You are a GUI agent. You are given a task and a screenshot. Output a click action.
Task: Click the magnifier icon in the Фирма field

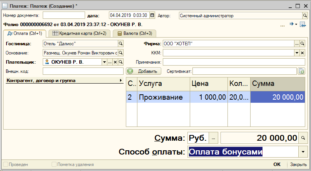click(302, 44)
